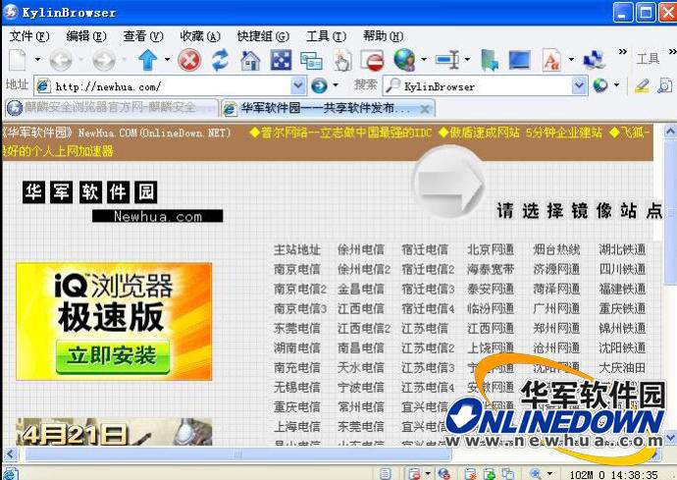
Task: Click the green bookmark download icon
Action: tap(490, 60)
